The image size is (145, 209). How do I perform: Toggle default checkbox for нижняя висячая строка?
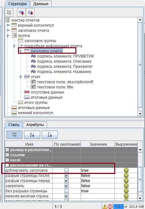tap(66, 196)
